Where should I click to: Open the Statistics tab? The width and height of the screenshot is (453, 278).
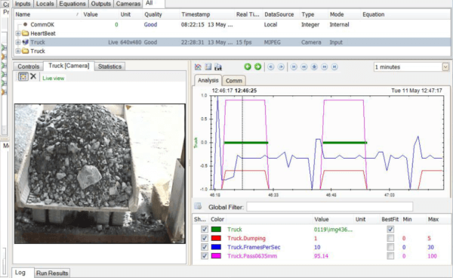(x=109, y=66)
